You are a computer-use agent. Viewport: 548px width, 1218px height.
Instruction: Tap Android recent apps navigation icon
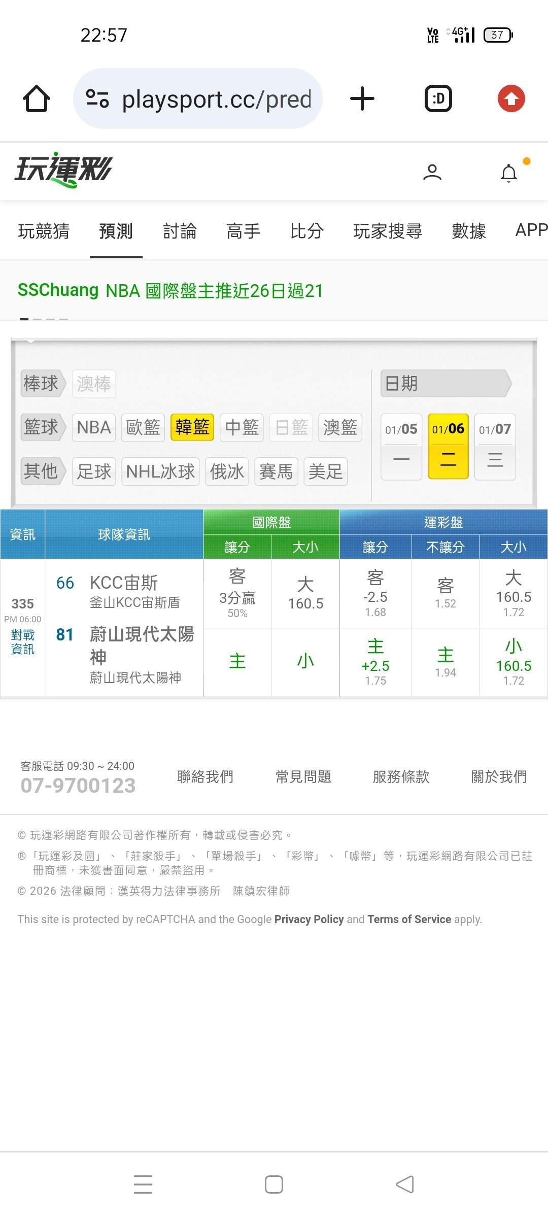(x=143, y=1184)
